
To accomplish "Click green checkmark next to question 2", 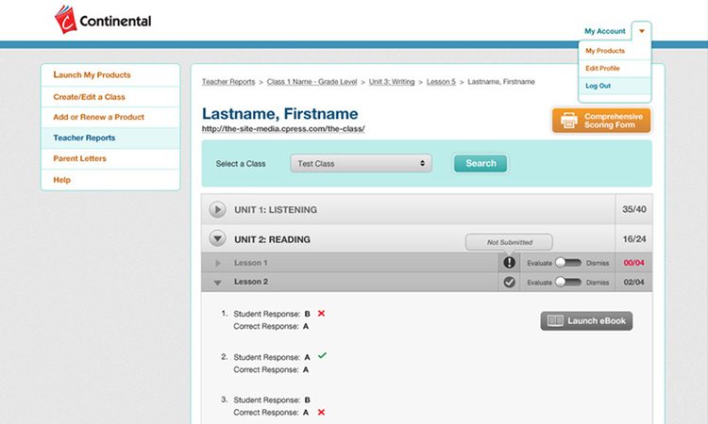I will coord(322,355).
